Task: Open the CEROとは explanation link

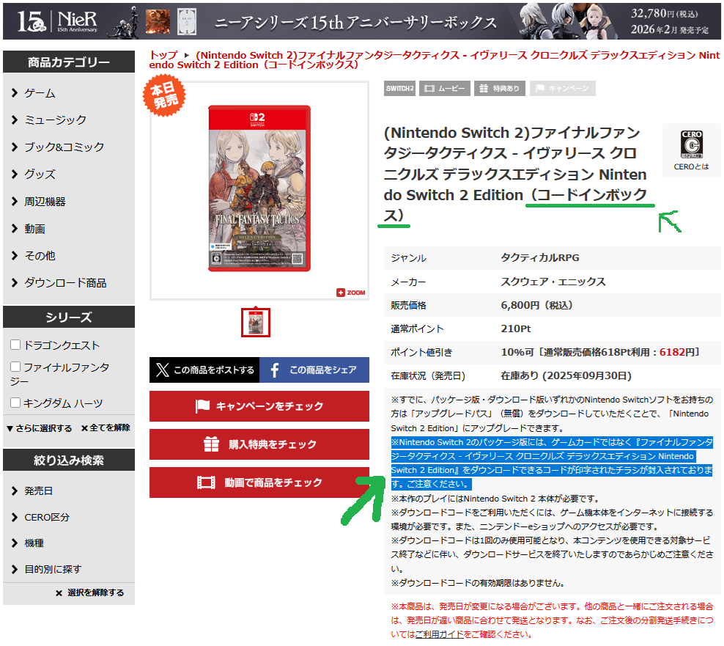Action: coord(691,166)
